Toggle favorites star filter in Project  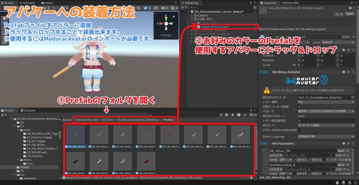click(x=245, y=115)
